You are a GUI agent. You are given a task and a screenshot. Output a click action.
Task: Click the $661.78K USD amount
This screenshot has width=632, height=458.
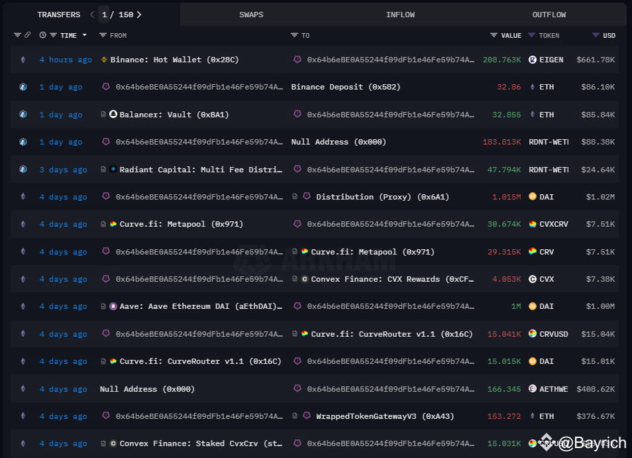(596, 60)
